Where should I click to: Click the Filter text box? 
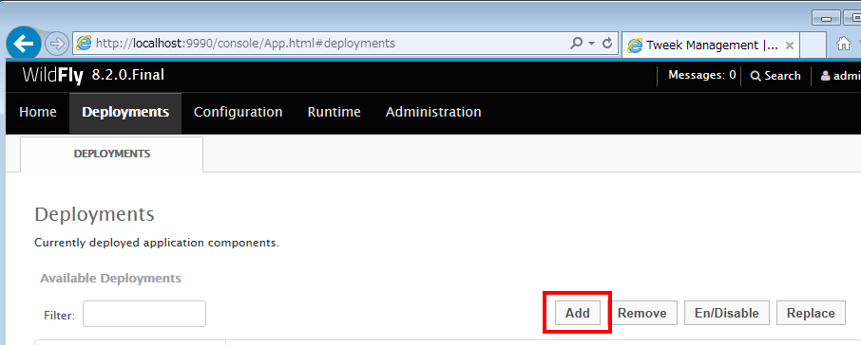tap(144, 314)
